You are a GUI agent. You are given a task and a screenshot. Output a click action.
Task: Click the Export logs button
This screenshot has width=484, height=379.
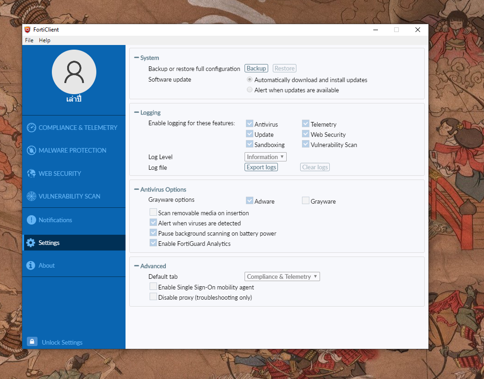pos(261,167)
